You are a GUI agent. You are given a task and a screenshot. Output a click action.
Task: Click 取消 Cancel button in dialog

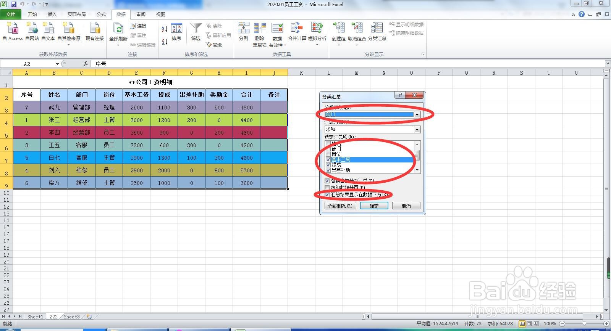pos(406,206)
